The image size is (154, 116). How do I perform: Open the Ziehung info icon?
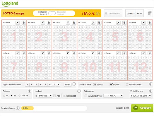point(30,91)
